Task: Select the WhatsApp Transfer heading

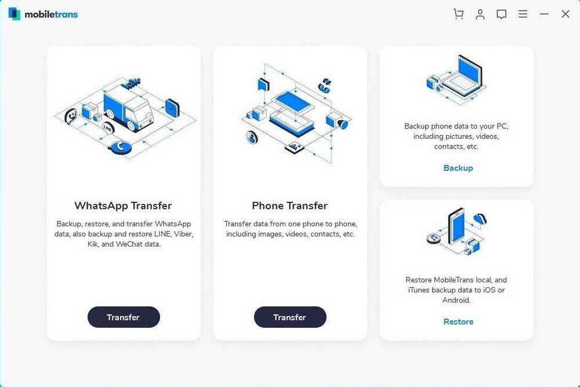Action: pyautogui.click(x=123, y=206)
